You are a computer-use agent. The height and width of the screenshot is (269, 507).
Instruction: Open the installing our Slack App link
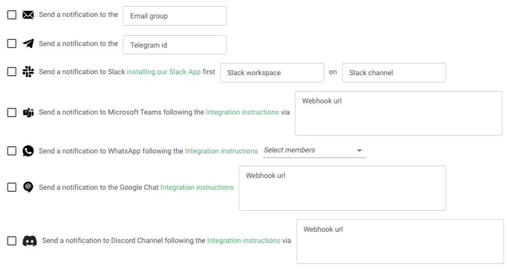point(163,72)
